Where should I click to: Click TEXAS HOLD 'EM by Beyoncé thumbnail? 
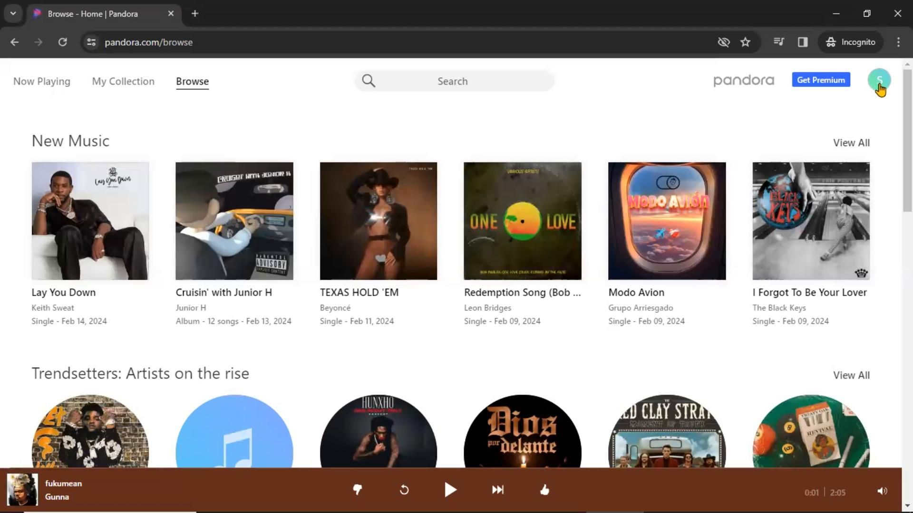[x=378, y=221]
